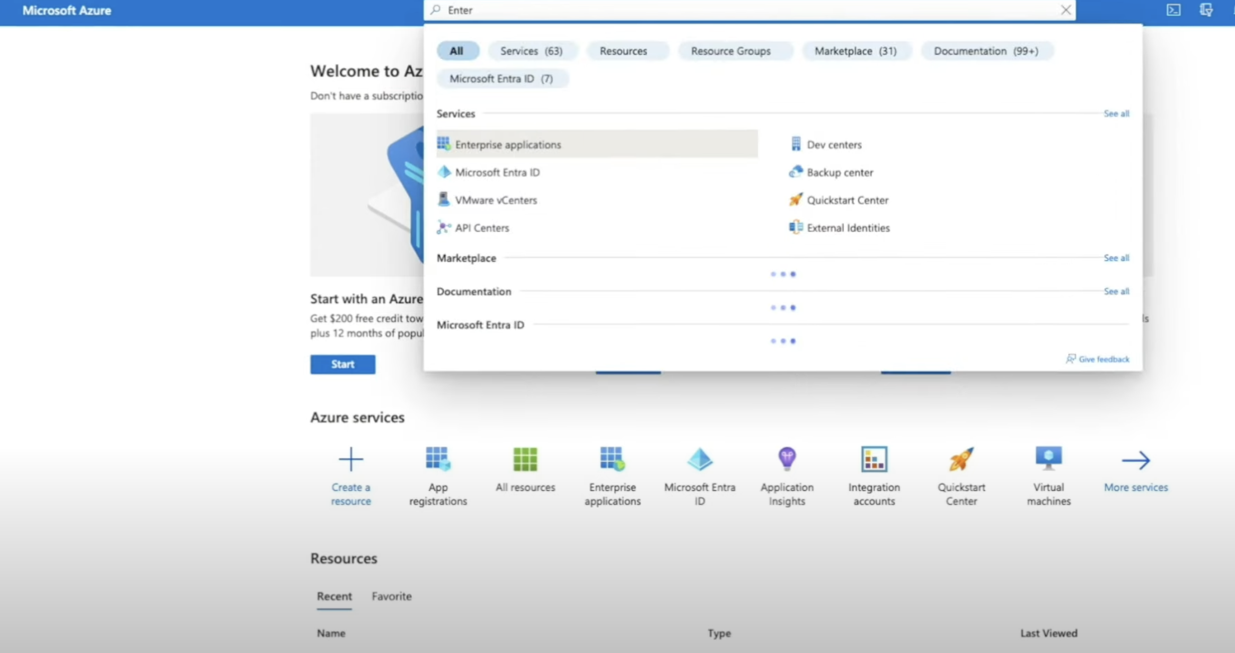
Task: Select Microsoft Entra ID search result
Action: pos(497,172)
